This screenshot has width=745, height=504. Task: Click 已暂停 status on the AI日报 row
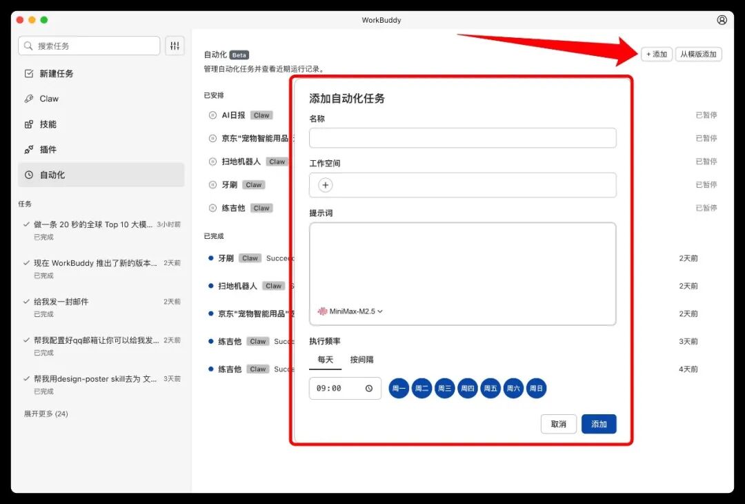[706, 115]
